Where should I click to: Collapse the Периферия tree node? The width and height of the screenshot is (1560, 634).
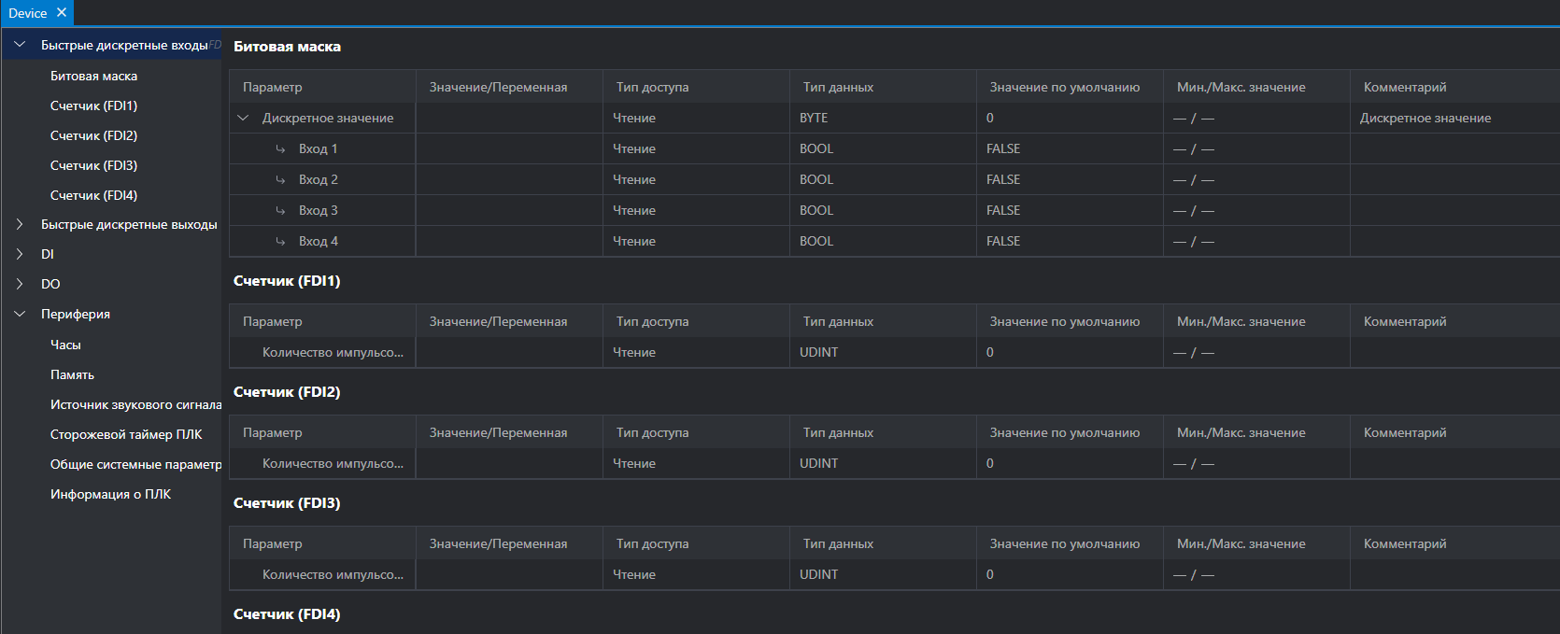point(20,314)
